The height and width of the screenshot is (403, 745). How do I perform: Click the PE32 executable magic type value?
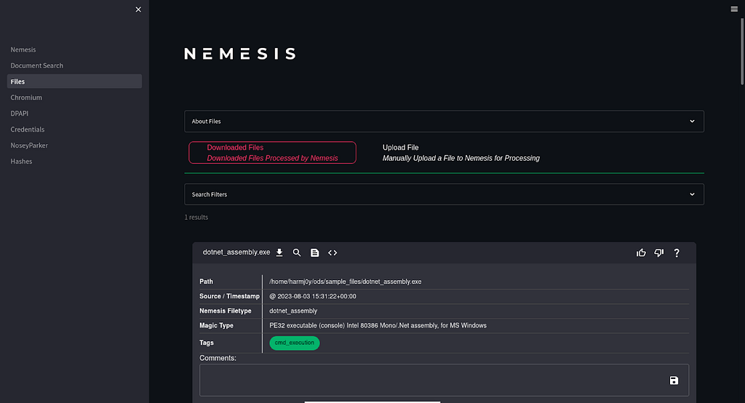pos(378,326)
